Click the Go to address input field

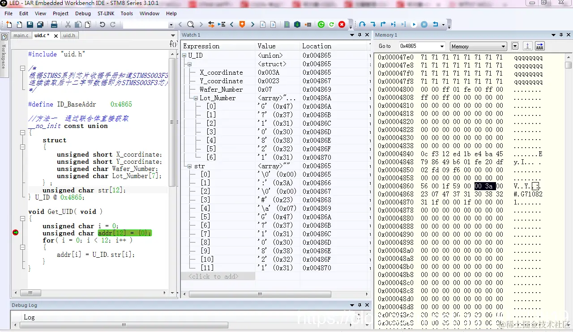[419, 46]
